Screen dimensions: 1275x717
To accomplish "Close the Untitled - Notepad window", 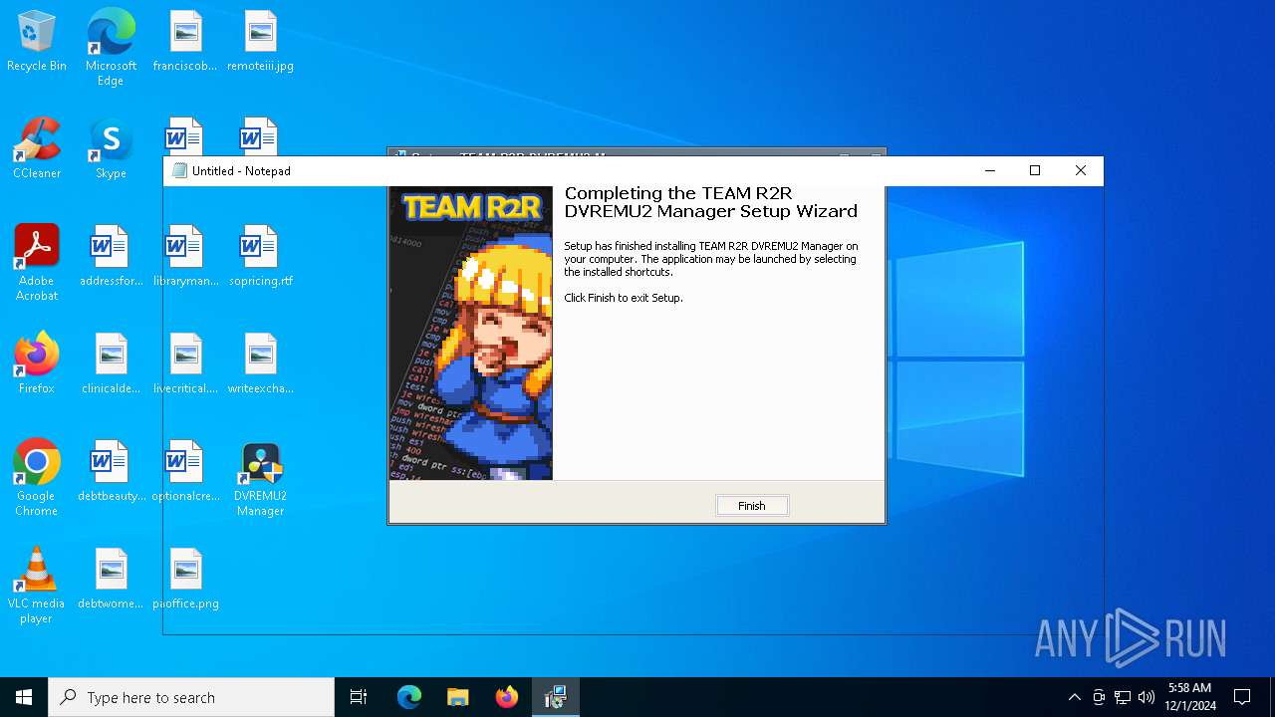I will point(1081,170).
